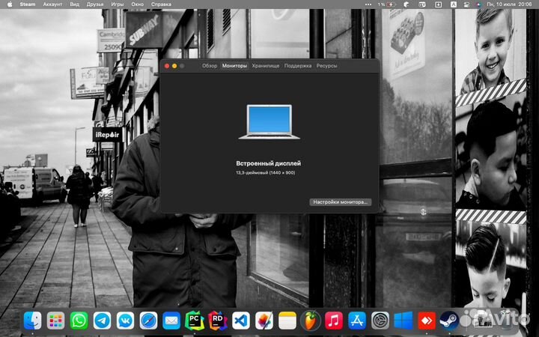This screenshot has height=337, width=539.
Task: Open Finder from the Dock
Action: pos(33,321)
